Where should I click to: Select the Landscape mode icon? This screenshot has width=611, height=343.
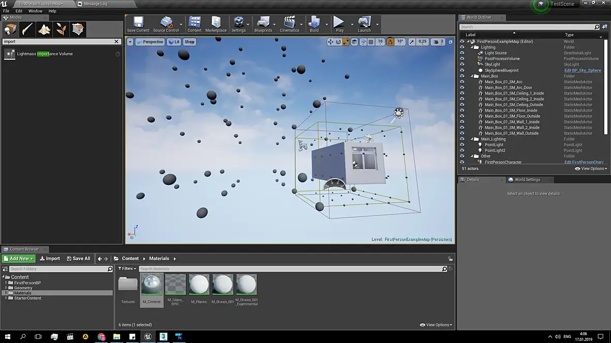tap(44, 29)
